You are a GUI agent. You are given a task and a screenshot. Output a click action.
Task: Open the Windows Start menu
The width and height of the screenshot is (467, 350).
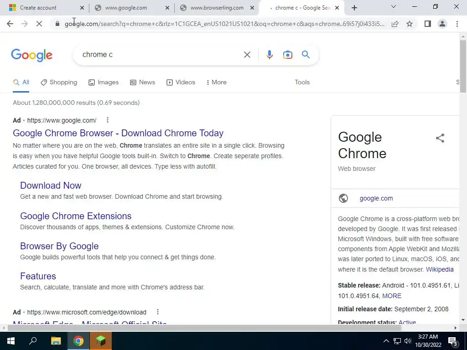[x=11, y=341]
